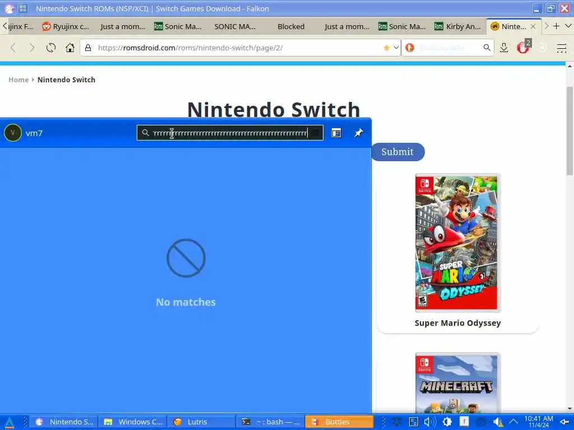Screen dimensions: 574x430
Task: Open the Super Mario Odyssey title link
Action: pos(457,323)
